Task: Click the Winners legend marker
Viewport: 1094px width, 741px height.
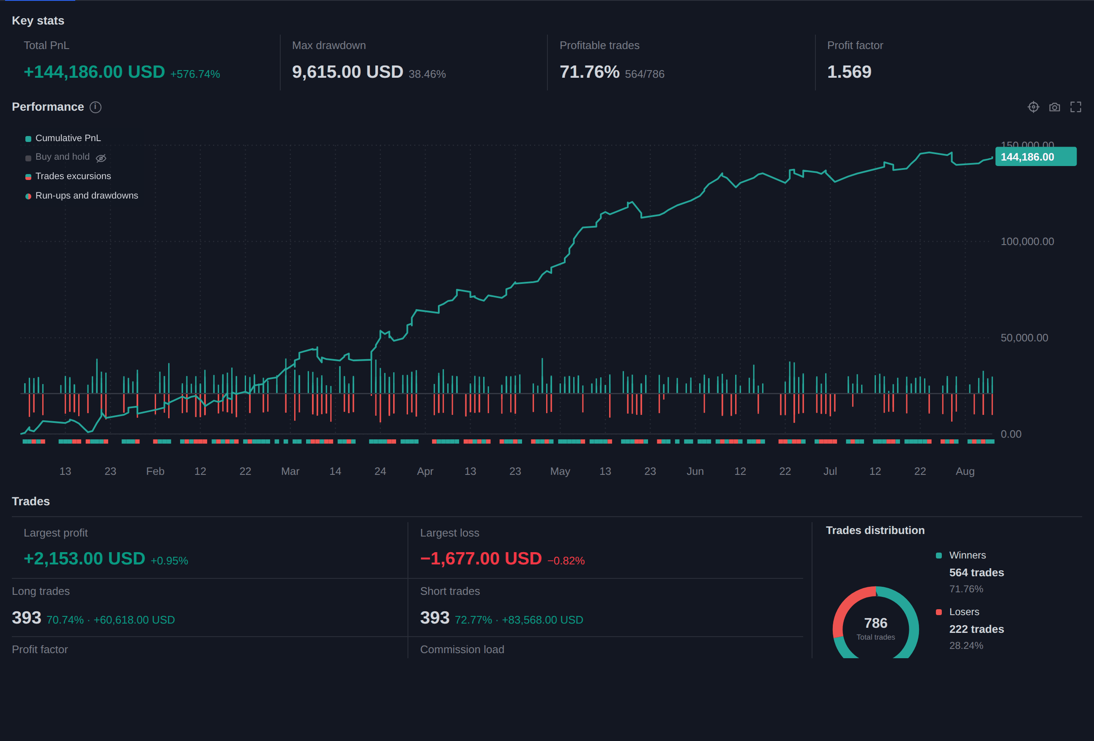Action: 939,555
